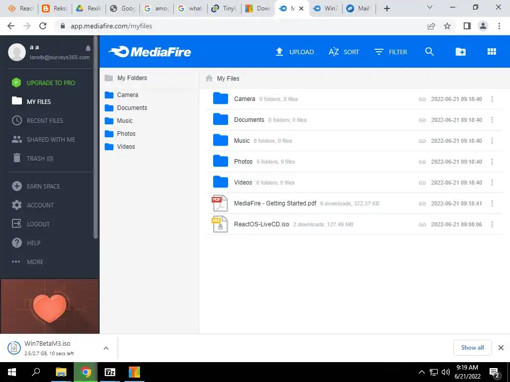
Task: Click My Folders tree header
Action: 126,78
